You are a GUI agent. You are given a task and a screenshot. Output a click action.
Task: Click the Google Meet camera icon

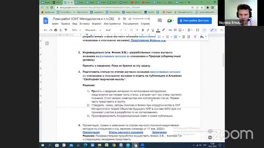pyautogui.click(x=170, y=21)
